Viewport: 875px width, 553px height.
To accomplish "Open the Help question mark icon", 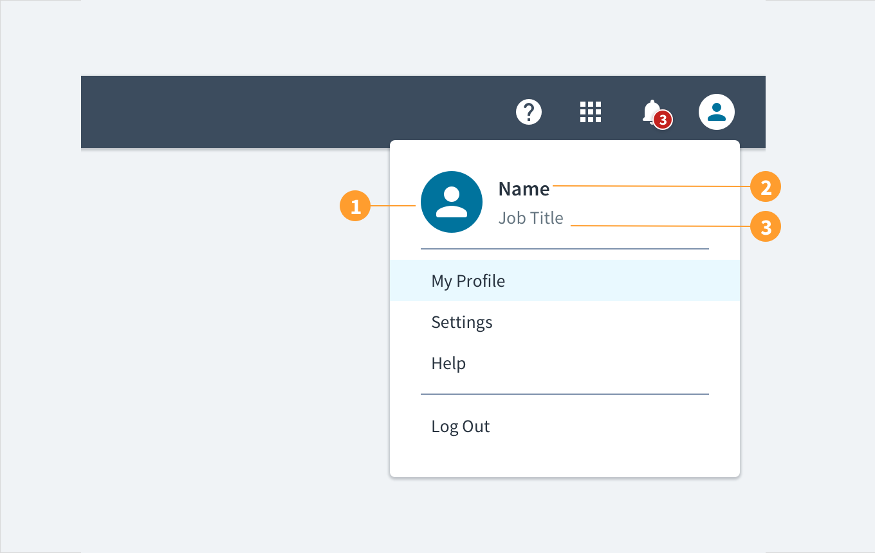I will [528, 111].
